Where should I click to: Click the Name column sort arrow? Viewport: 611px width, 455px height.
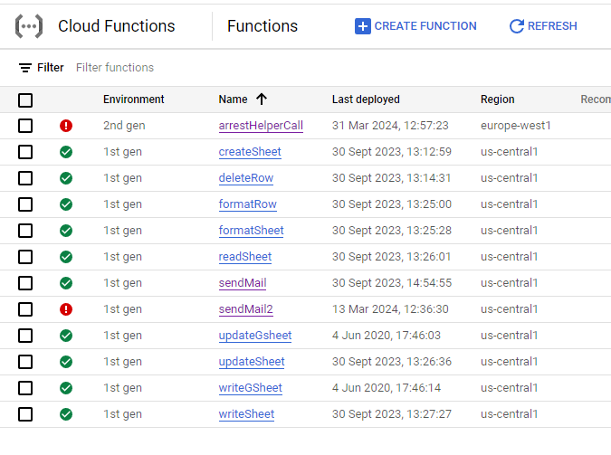[262, 100]
